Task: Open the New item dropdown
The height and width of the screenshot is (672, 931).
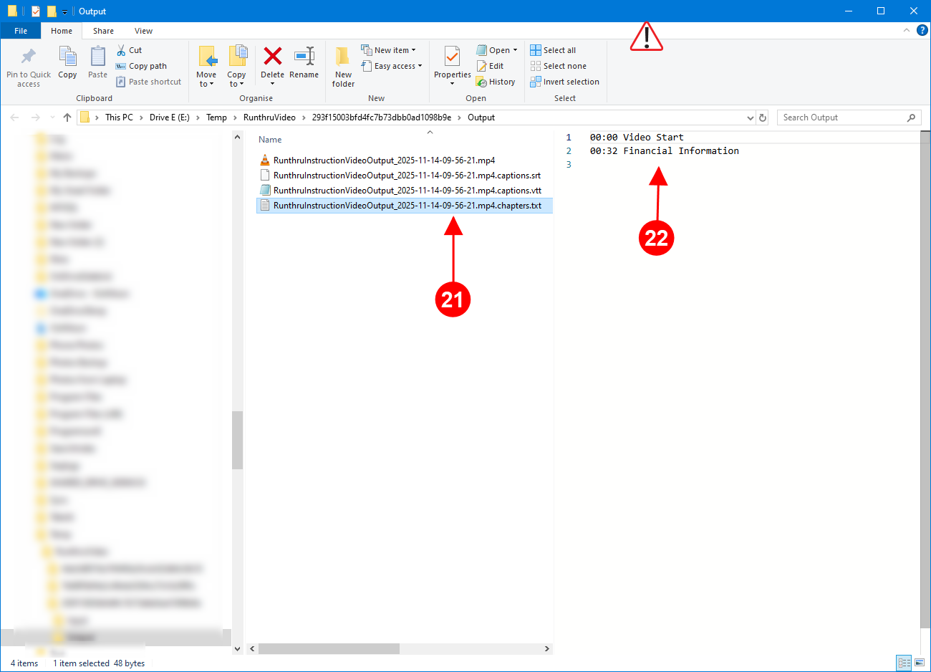Action: 390,50
